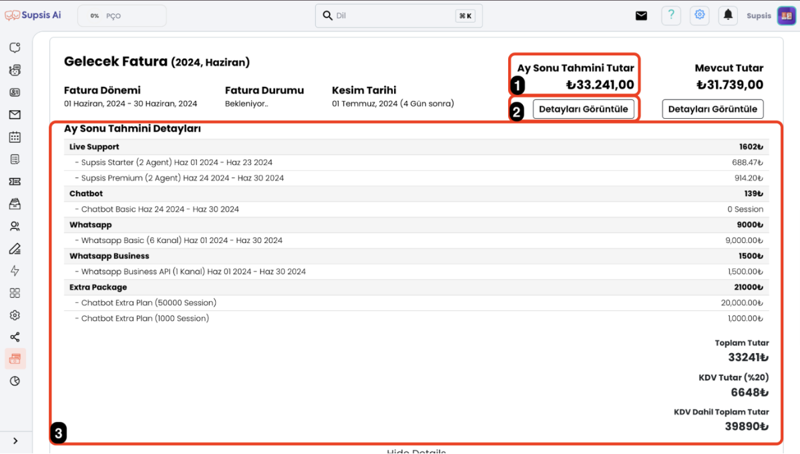Open the ticket icon in sidebar
Image resolution: width=800 pixels, height=454 pixels.
click(x=15, y=182)
